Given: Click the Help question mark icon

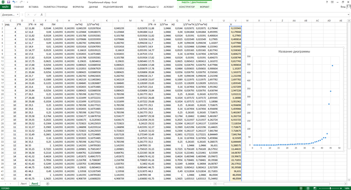Looking at the screenshot, I should pos(327,2).
